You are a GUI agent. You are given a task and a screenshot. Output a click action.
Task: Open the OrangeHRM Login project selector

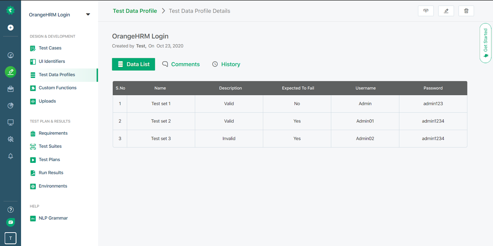tap(59, 14)
